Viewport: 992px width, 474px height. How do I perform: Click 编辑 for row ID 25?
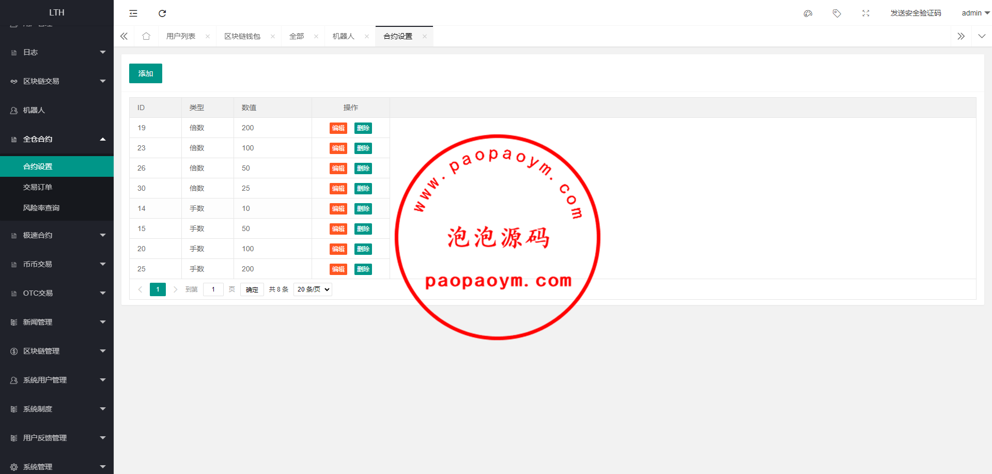(x=338, y=269)
